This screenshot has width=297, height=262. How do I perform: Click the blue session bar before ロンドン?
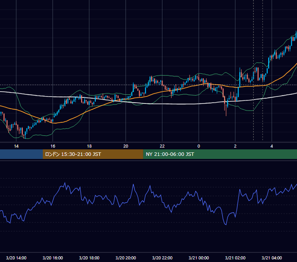21,154
